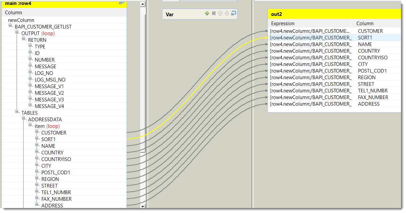Select FAX_NUMBER in the input tree

click(56, 199)
